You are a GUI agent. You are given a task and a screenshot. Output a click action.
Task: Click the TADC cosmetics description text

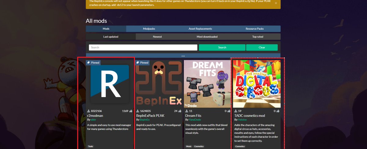click(256, 133)
